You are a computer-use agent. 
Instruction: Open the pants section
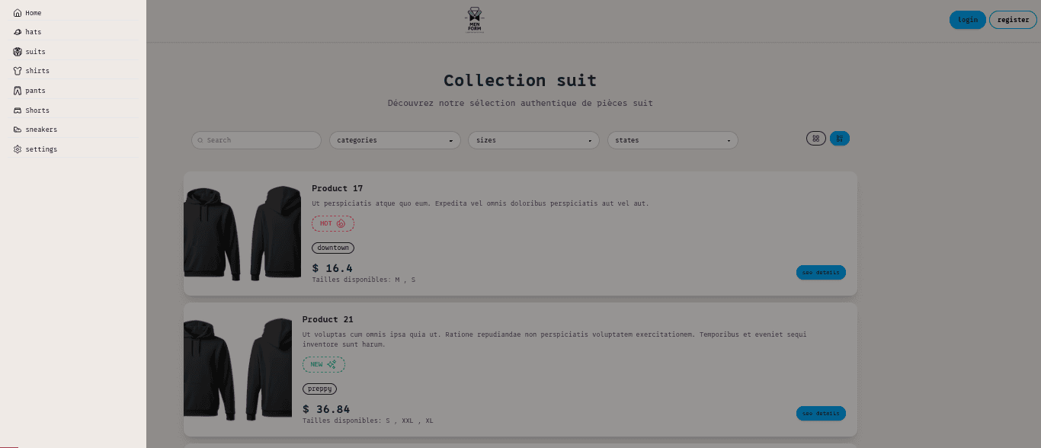(75, 91)
